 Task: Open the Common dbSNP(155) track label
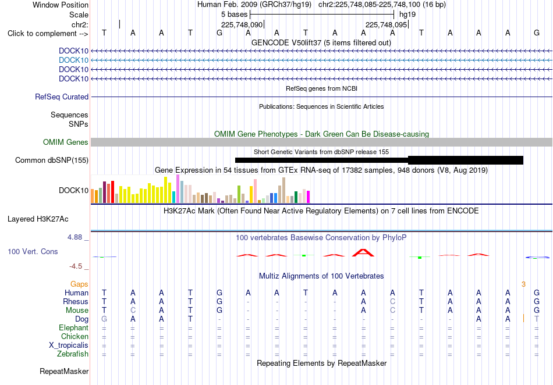[51, 161]
